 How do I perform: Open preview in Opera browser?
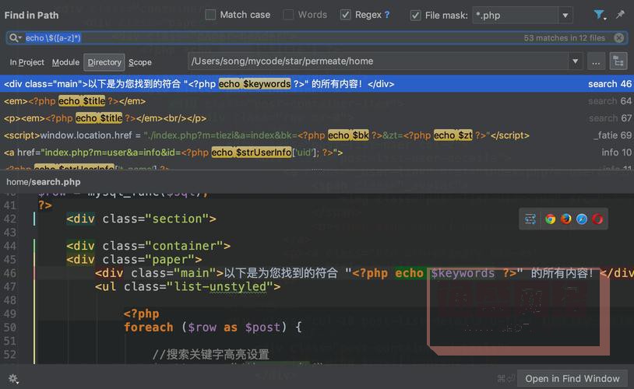[x=597, y=219]
